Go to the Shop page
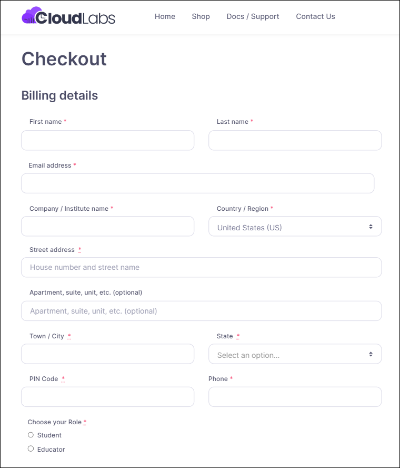400x468 pixels. pos(201,16)
